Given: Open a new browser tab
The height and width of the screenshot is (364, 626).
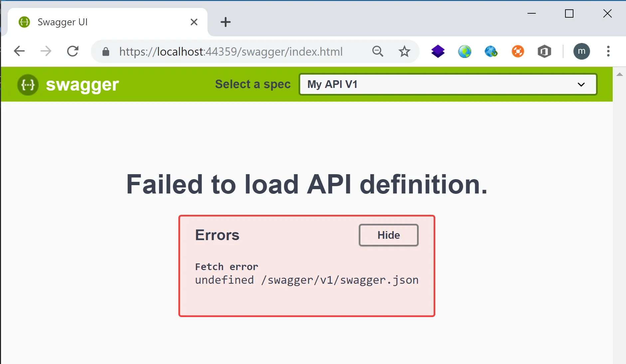Looking at the screenshot, I should click(x=226, y=22).
